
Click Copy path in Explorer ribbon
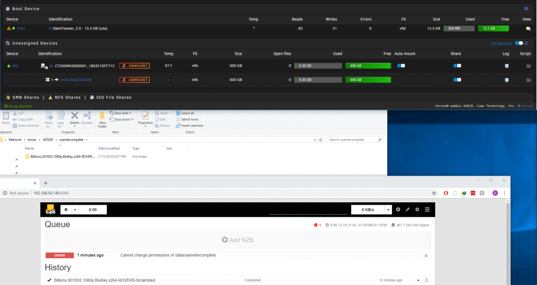coord(23,119)
